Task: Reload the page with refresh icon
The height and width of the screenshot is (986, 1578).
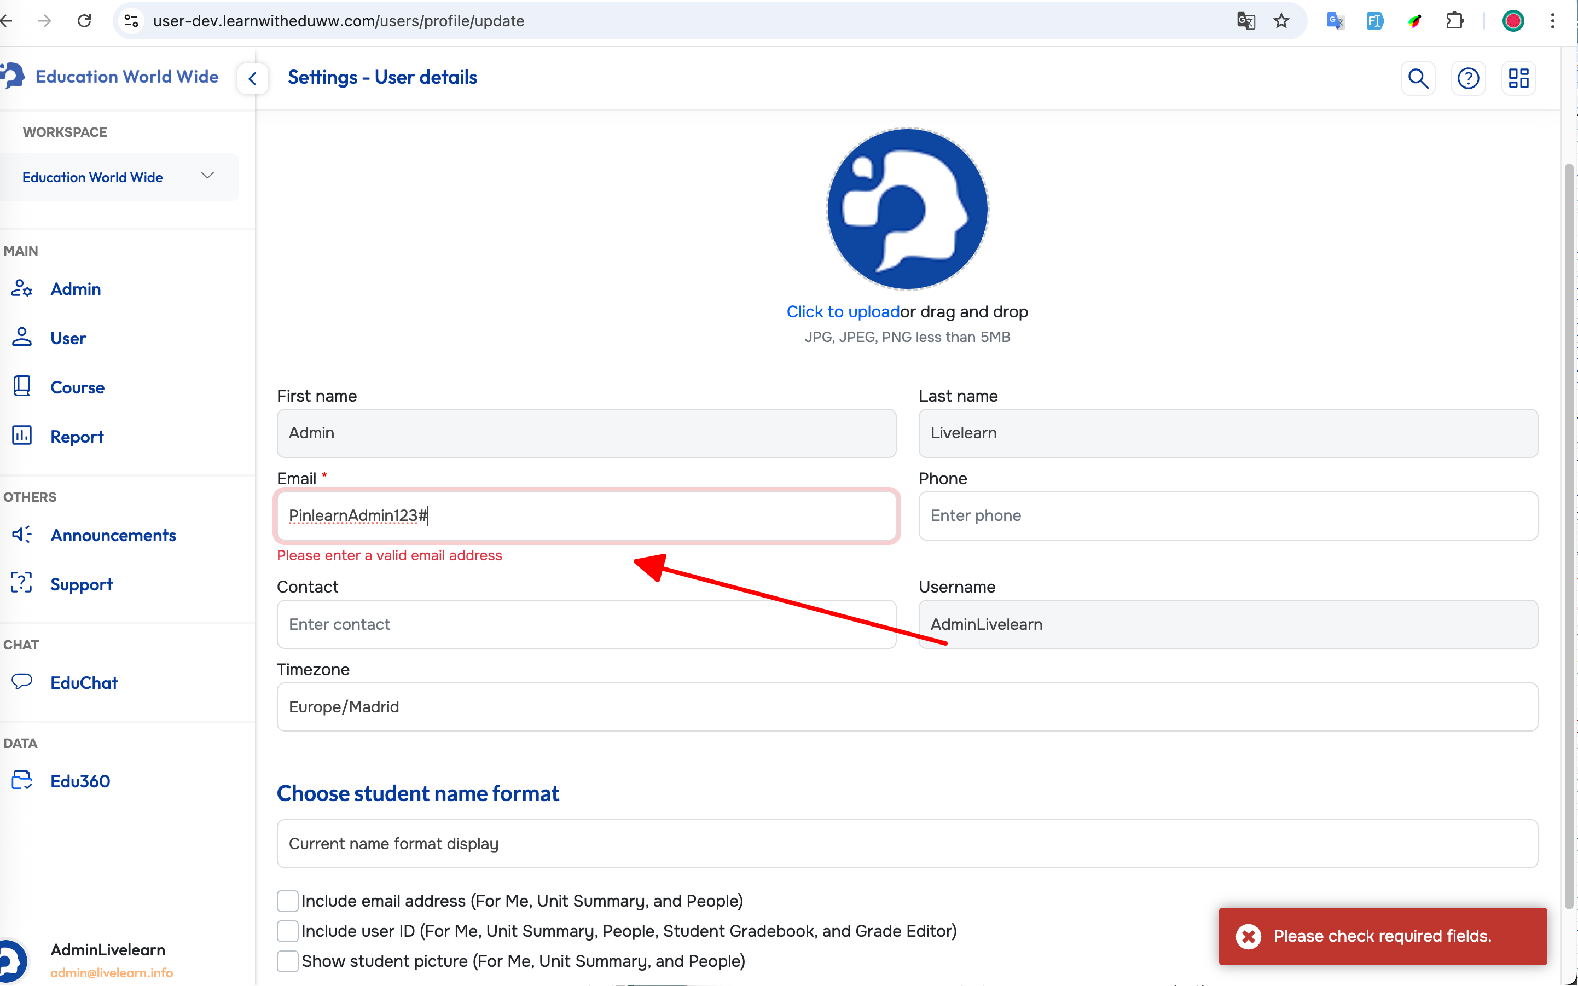Action: tap(84, 21)
